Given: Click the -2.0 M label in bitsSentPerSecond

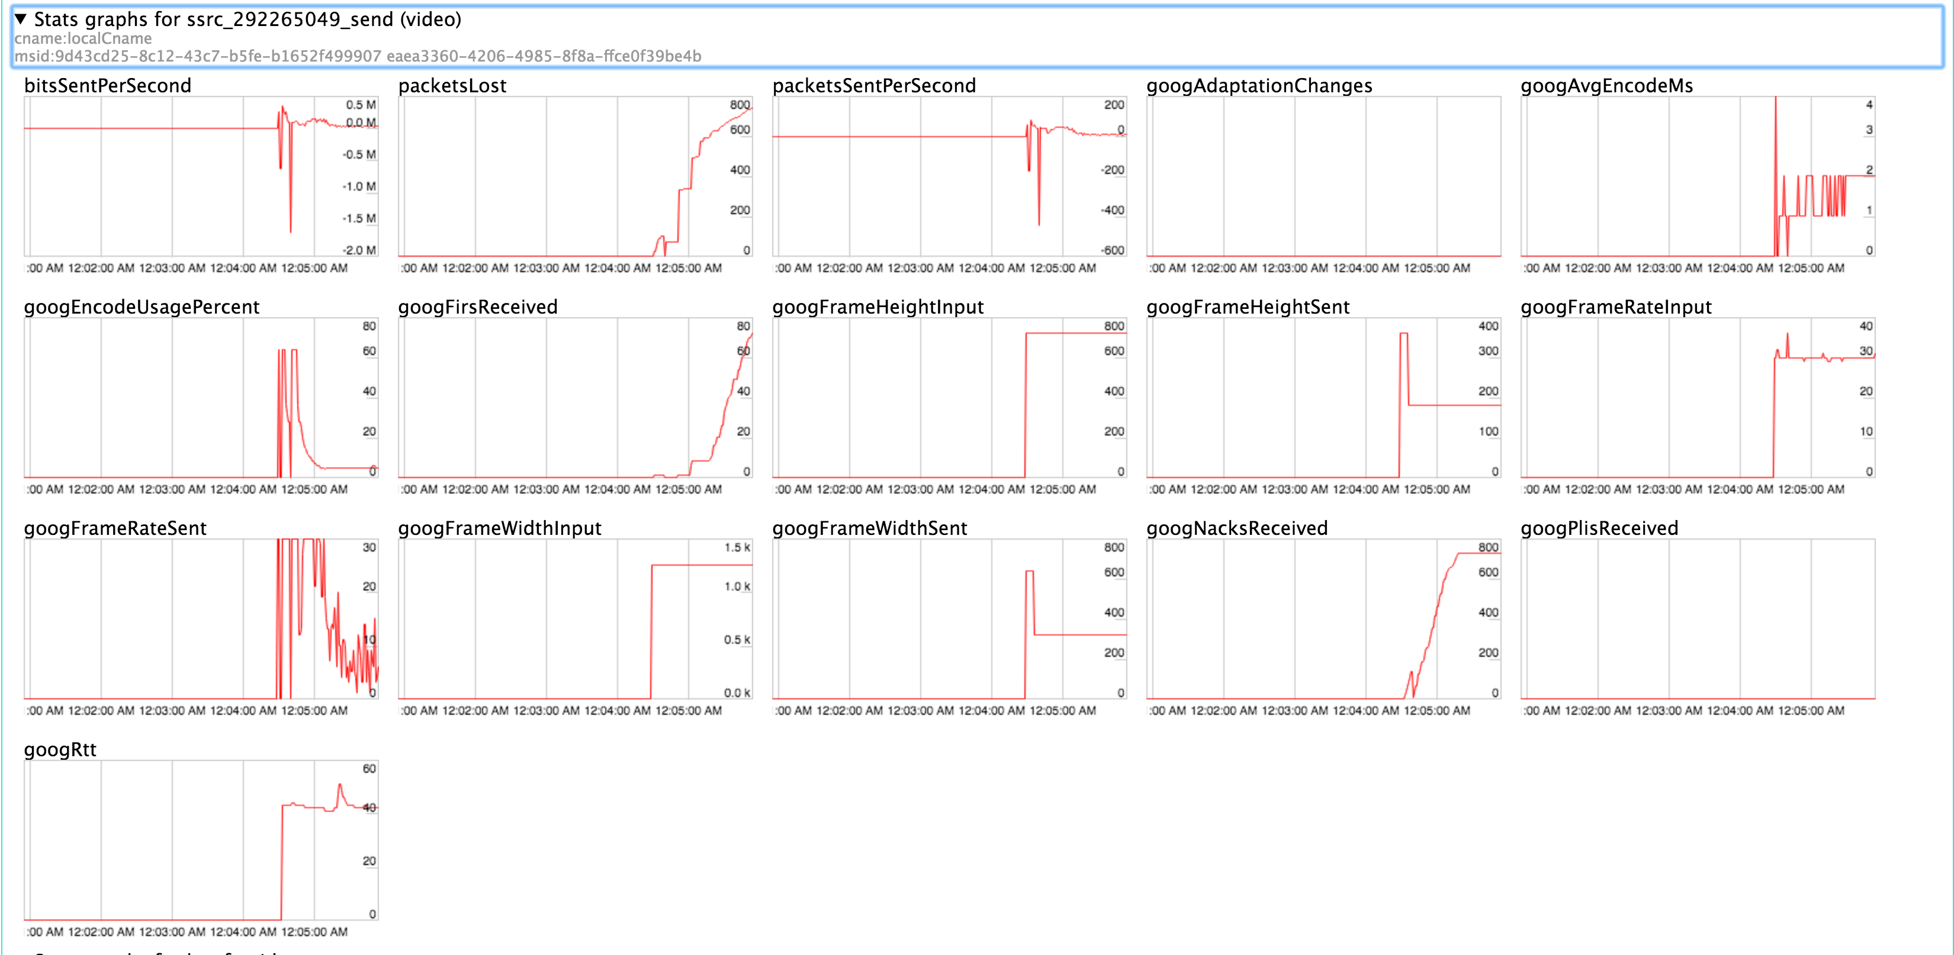Looking at the screenshot, I should pyautogui.click(x=359, y=250).
